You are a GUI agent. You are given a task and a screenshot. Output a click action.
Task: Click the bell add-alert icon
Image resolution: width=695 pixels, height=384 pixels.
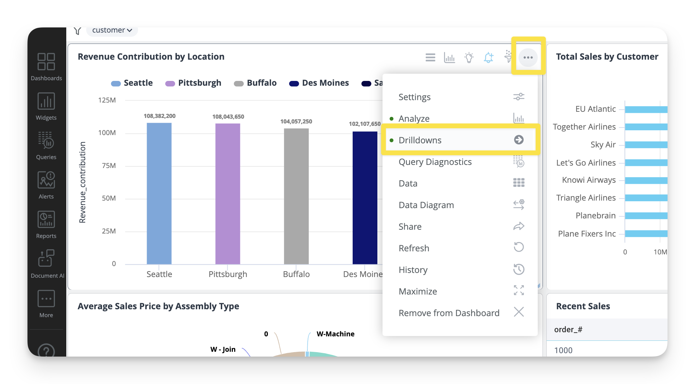pos(488,58)
